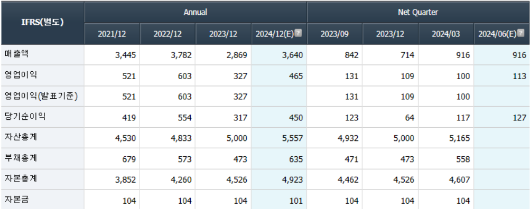530x209 pixels.
Task: Click 부채총계 estimate 635 for 2024/12(E)
Action: [296, 159]
